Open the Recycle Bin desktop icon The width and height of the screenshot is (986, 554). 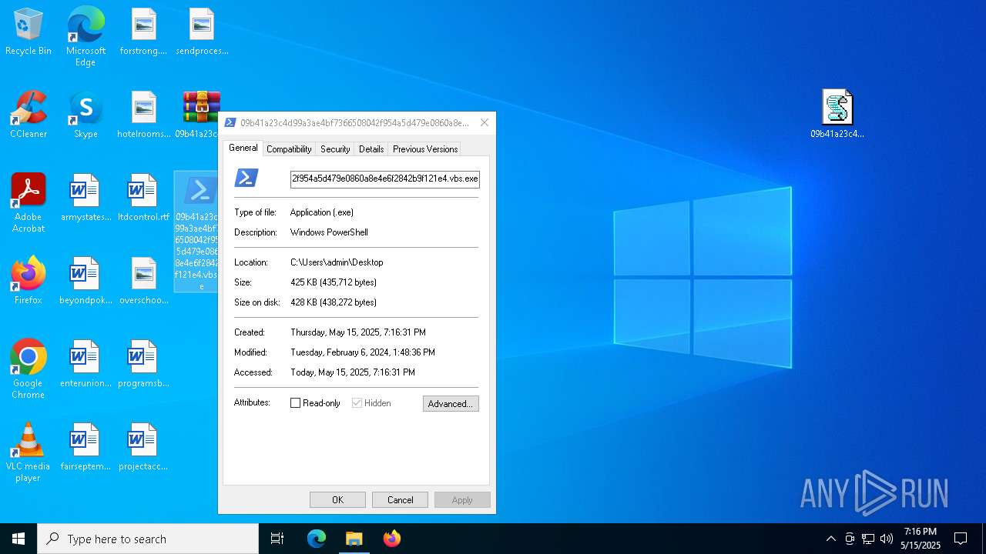[29, 32]
